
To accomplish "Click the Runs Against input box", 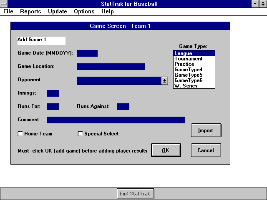I will coord(123,107).
